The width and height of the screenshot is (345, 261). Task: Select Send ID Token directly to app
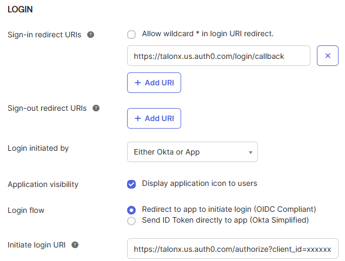pos(131,221)
